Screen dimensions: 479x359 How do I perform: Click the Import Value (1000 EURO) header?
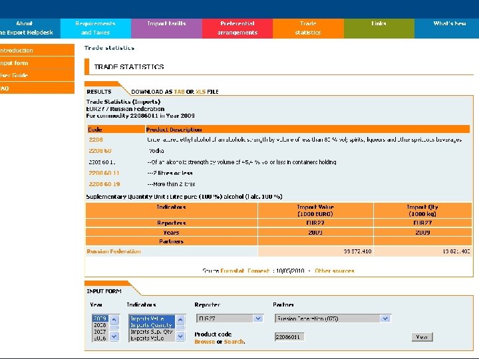click(x=315, y=210)
